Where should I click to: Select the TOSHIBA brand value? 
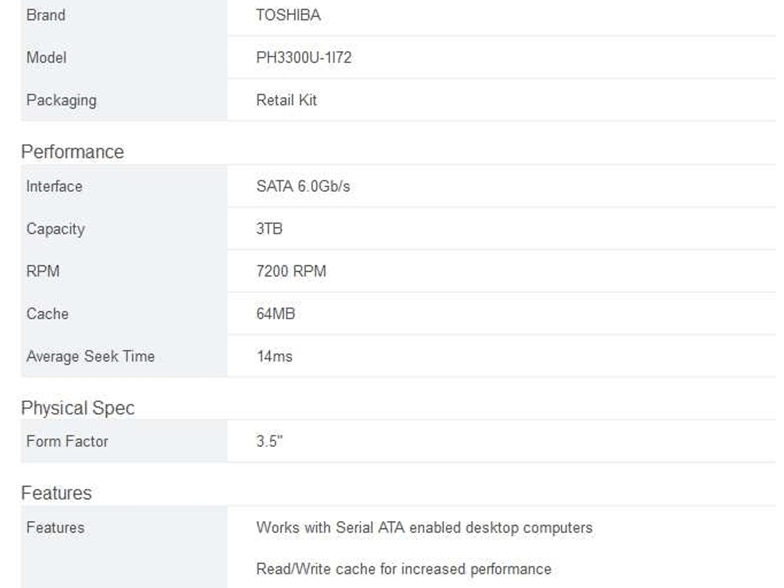tap(288, 15)
